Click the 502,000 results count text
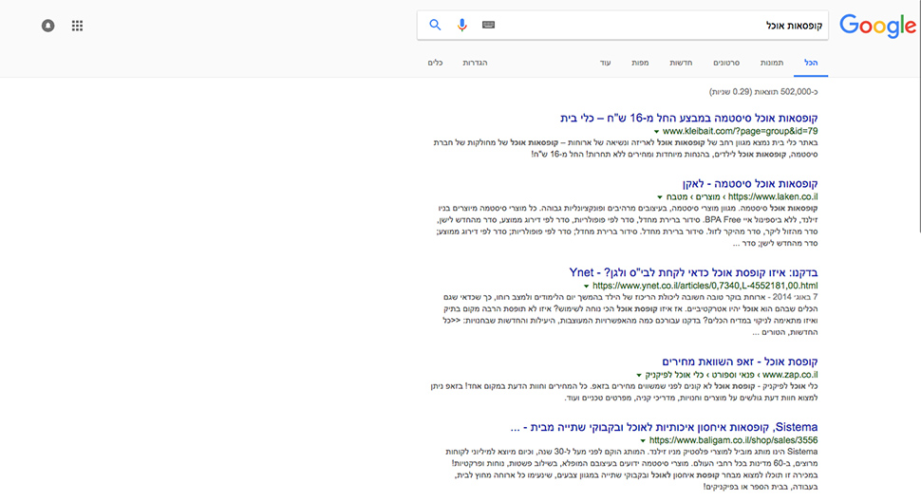The height and width of the screenshot is (501, 921). (x=763, y=92)
